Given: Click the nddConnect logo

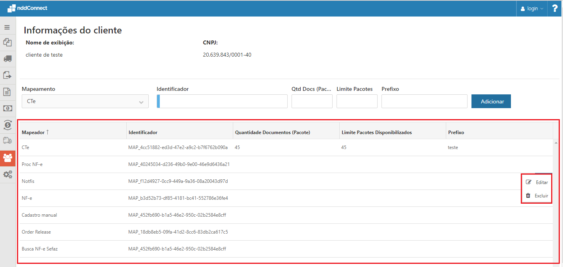Looking at the screenshot, I should pos(28,8).
